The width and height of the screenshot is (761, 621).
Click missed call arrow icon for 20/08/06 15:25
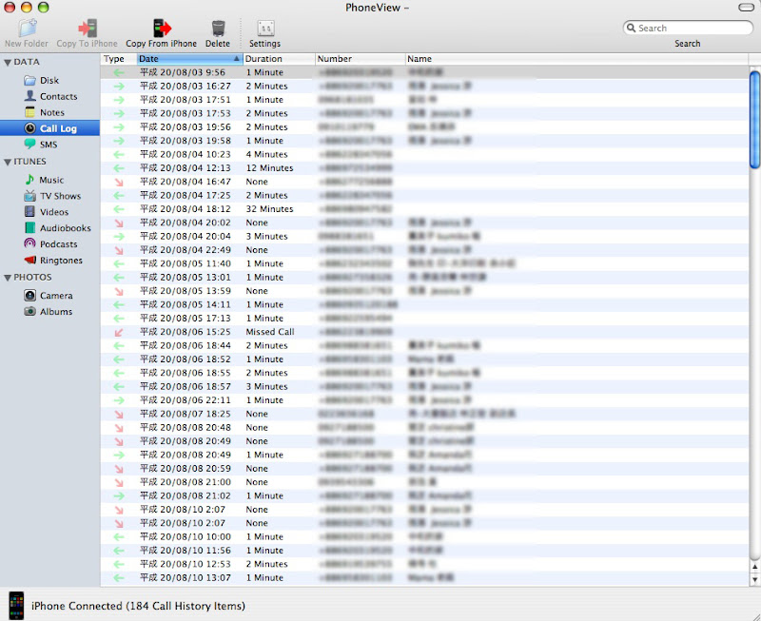(x=118, y=332)
